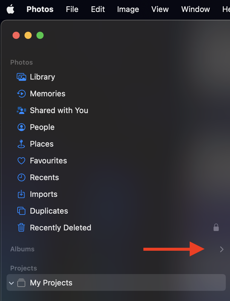Viewport: 230px width, 301px height.
Task: Collapse the My Projects disclosure arrow
Action: [x=11, y=283]
